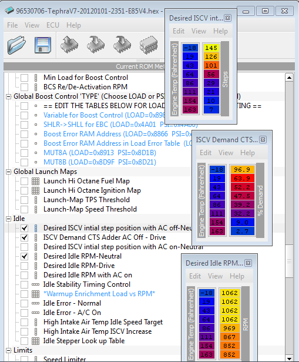The width and height of the screenshot is (299, 362).
Task: Uncheck Desired ISCV intial step position AC off-Neutral
Action: coord(25,229)
